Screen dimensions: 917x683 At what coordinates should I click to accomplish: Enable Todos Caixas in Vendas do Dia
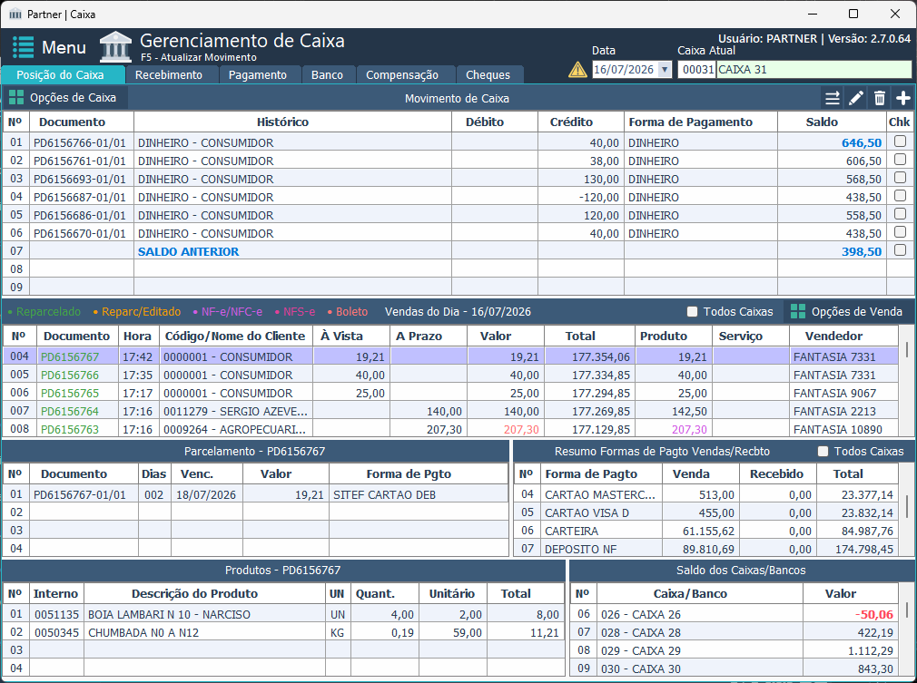point(693,311)
